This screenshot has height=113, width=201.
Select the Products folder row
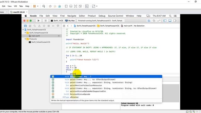[41, 39]
